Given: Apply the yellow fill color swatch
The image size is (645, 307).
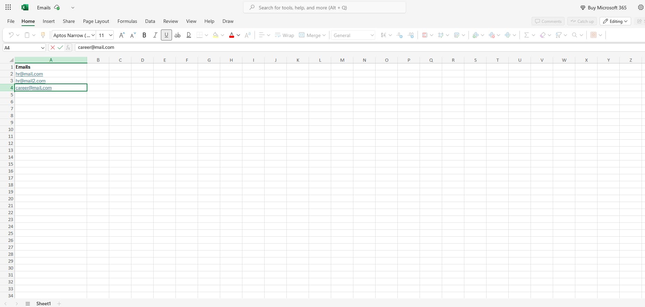Looking at the screenshot, I should pos(215,35).
